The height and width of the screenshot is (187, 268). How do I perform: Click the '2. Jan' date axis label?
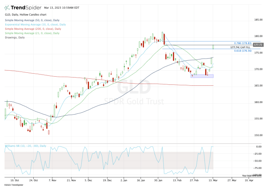(124, 181)
